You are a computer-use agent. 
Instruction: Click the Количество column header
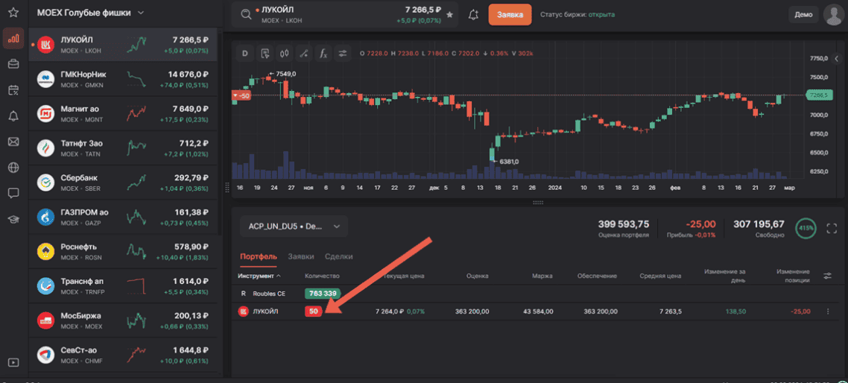(x=323, y=276)
